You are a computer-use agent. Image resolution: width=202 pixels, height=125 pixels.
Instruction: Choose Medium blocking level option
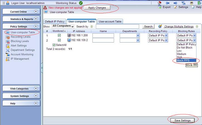pyautogui.click(x=186, y=54)
